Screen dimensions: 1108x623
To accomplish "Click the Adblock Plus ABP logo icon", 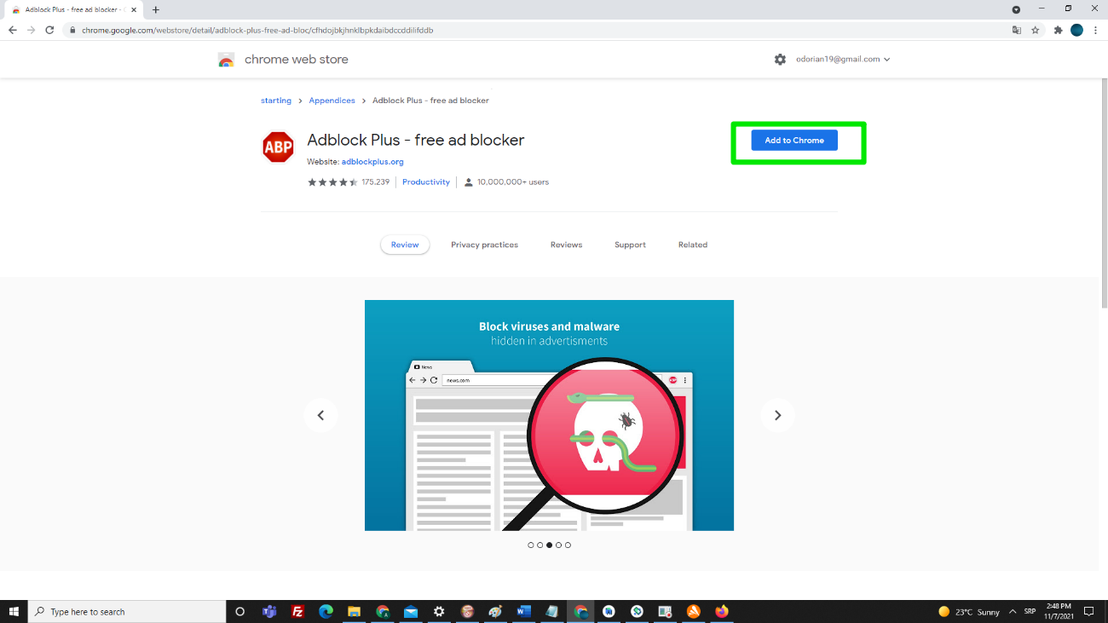I will coord(278,147).
